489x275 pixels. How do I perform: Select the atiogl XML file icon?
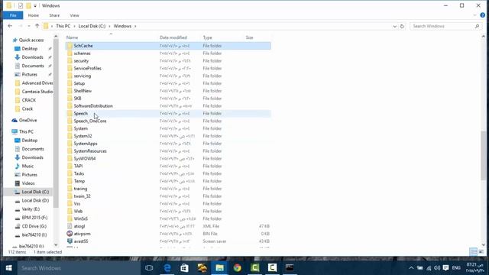(70, 226)
